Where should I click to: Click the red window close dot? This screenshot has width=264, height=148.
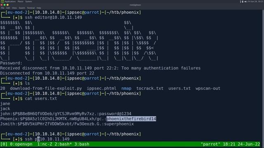(x=2, y=5)
